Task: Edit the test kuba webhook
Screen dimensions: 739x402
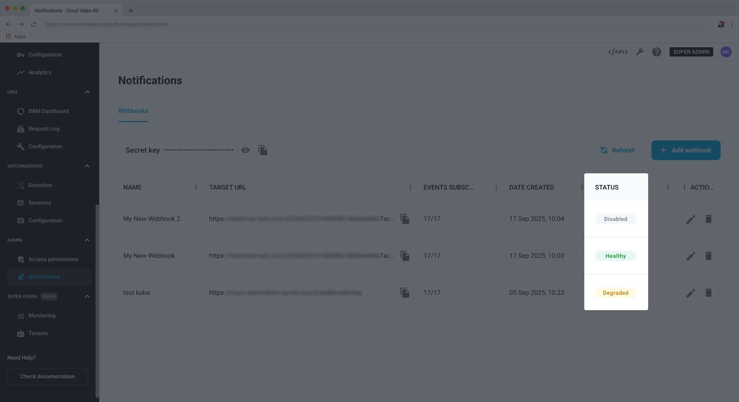Action: pos(691,293)
